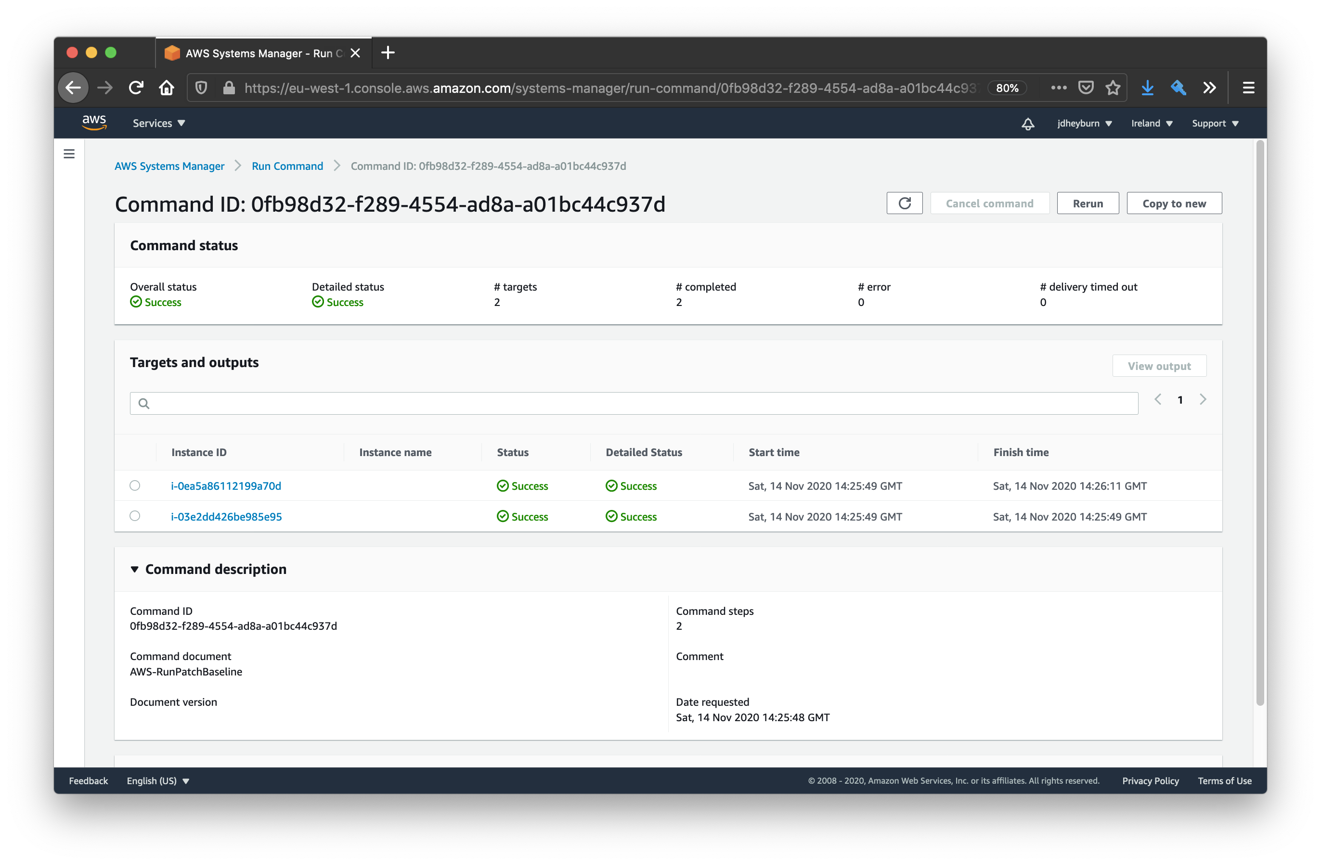The height and width of the screenshot is (865, 1321).
Task: Open the AWS notifications bell
Action: [x=1027, y=123]
